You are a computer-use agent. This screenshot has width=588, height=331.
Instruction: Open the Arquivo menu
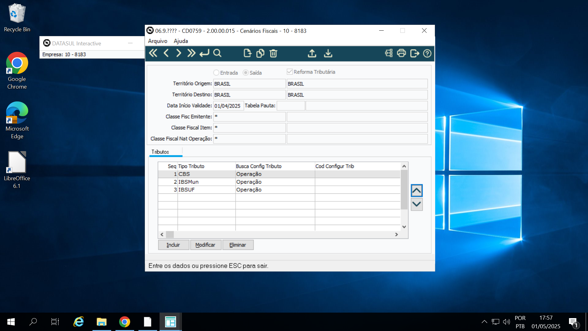pyautogui.click(x=157, y=41)
